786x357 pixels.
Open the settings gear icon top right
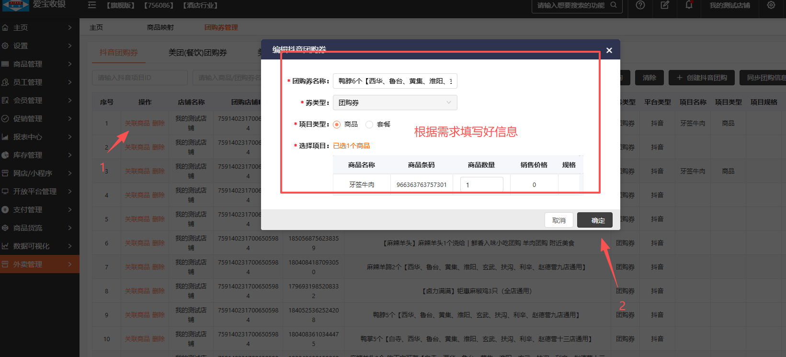pyautogui.click(x=771, y=5)
